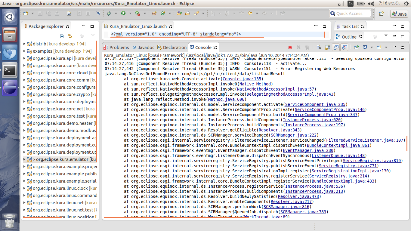Screen dimensions: 411x231
Task: Click the En keyboard layout indicator
Action: pos(351,4)
